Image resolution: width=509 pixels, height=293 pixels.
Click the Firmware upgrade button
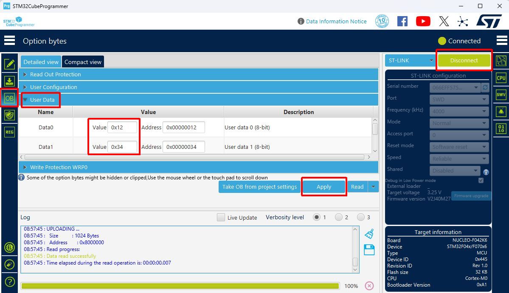click(471, 196)
